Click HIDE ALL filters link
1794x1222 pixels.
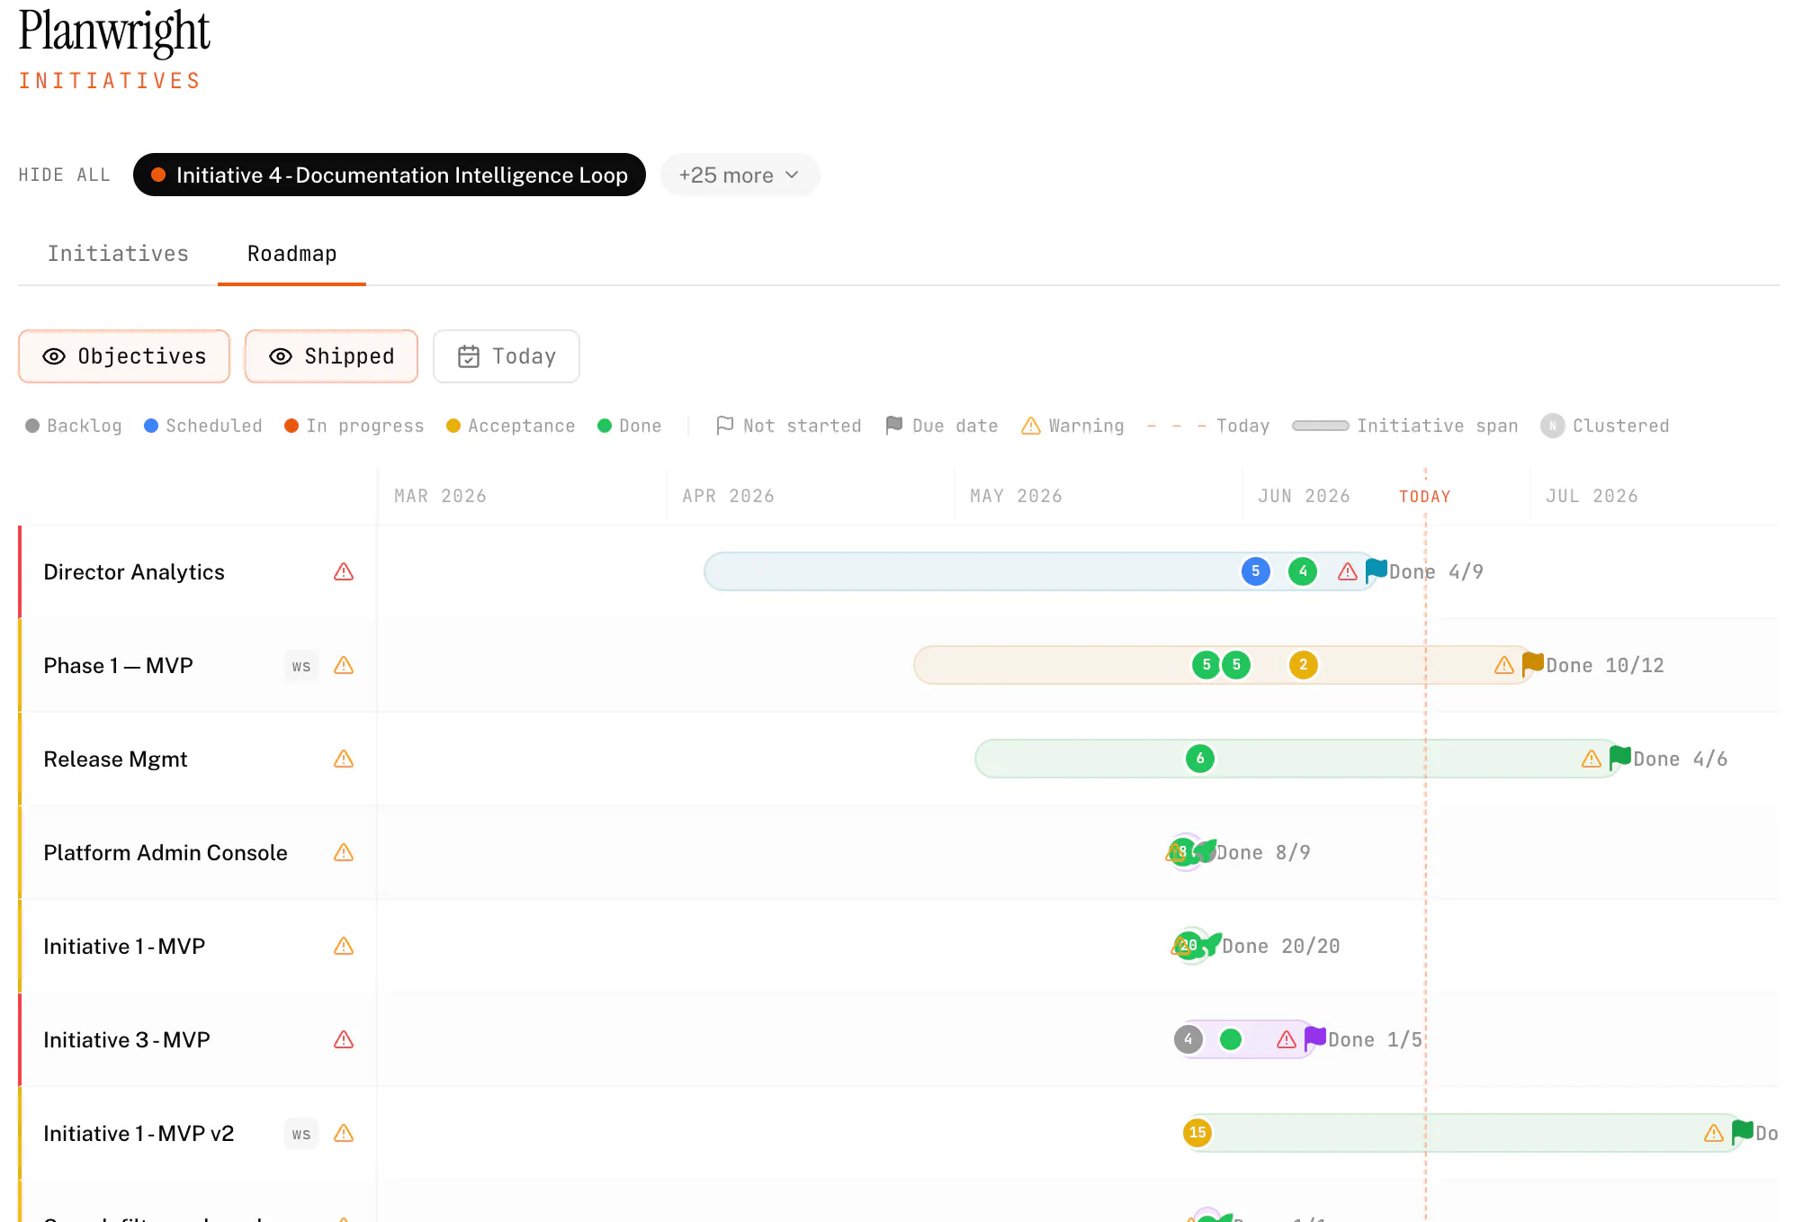pyautogui.click(x=65, y=175)
